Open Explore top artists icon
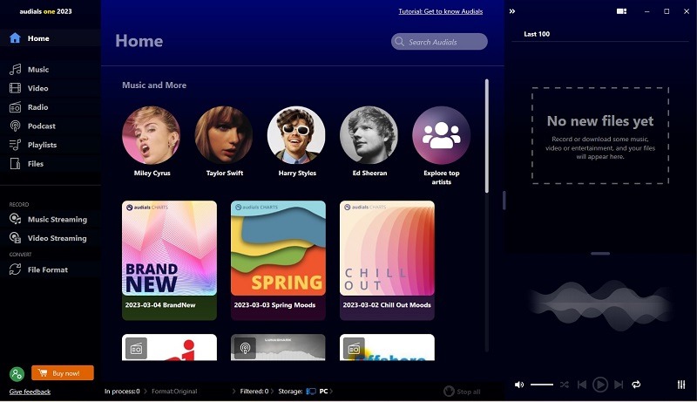Screen dimensions: 697x402 [x=442, y=135]
